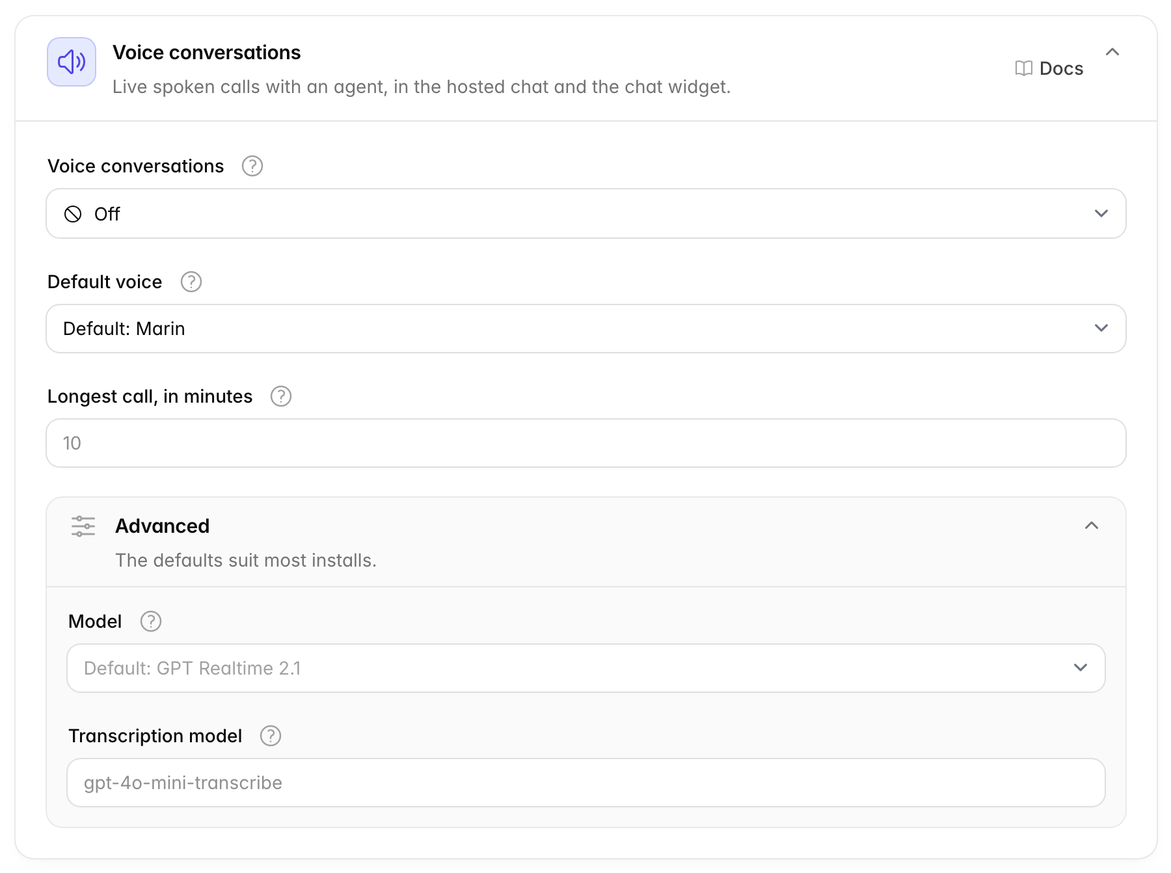Show help for Model field
The height and width of the screenshot is (873, 1171).
pos(151,621)
